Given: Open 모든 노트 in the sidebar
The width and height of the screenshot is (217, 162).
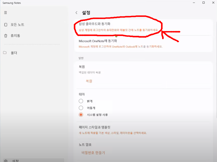Looking at the screenshot, I should [17, 25].
